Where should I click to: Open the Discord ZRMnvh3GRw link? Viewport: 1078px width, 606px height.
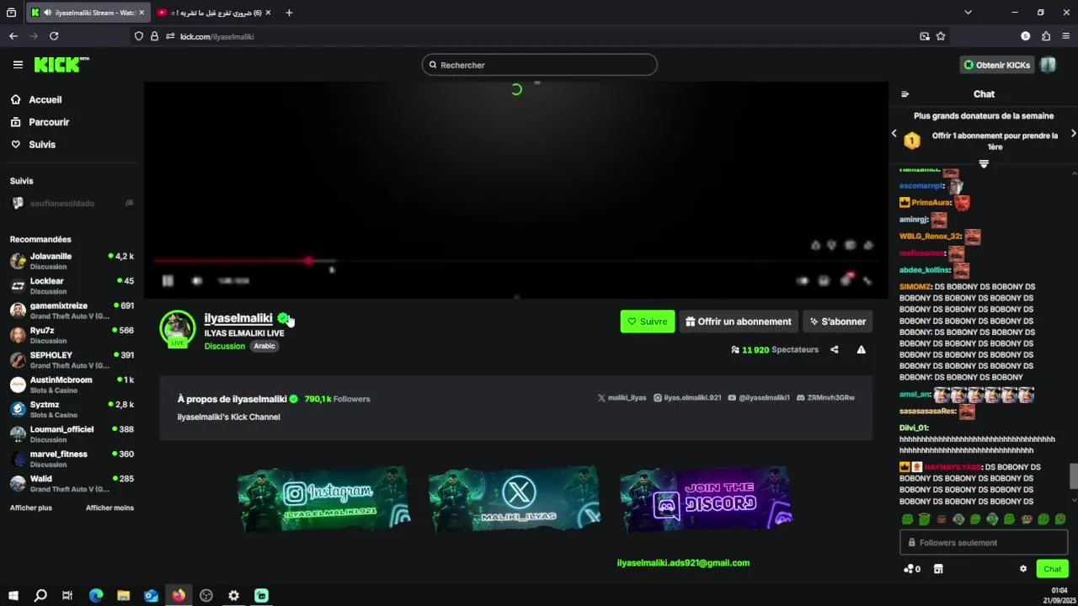[x=825, y=397]
